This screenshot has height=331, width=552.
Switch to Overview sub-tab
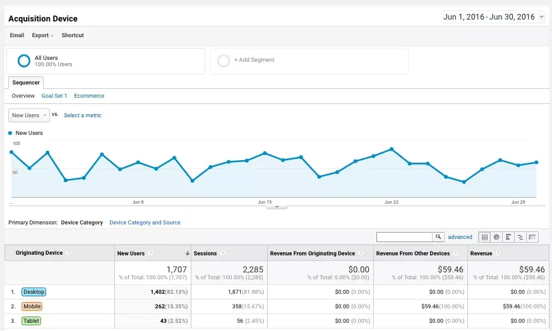coord(23,96)
